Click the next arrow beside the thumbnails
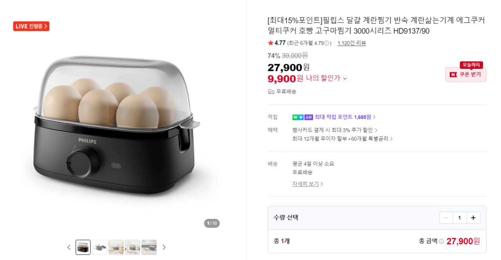Image resolution: width=501 pixels, height=260 pixels. (164, 247)
